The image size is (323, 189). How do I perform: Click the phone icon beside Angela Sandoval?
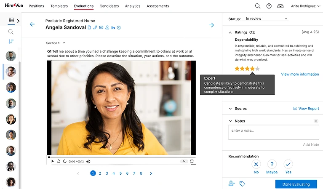(95, 27)
